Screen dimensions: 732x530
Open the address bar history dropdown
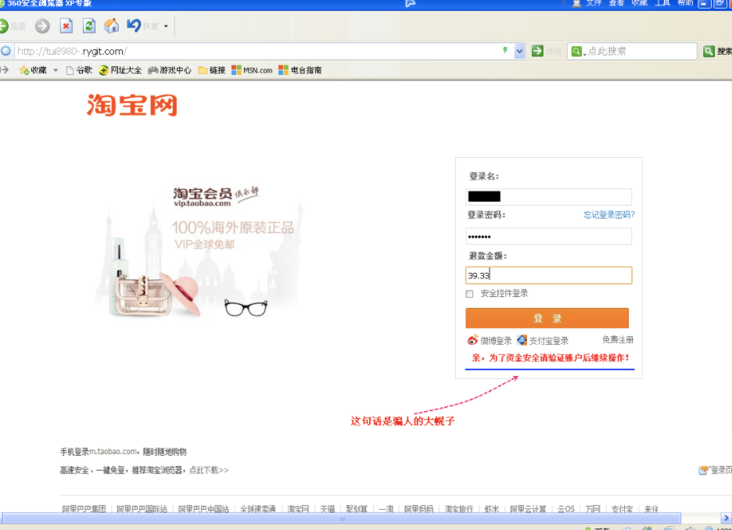pyautogui.click(x=519, y=52)
